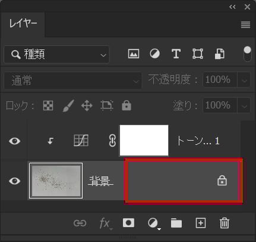Delete layer using trash icon

pos(225,223)
